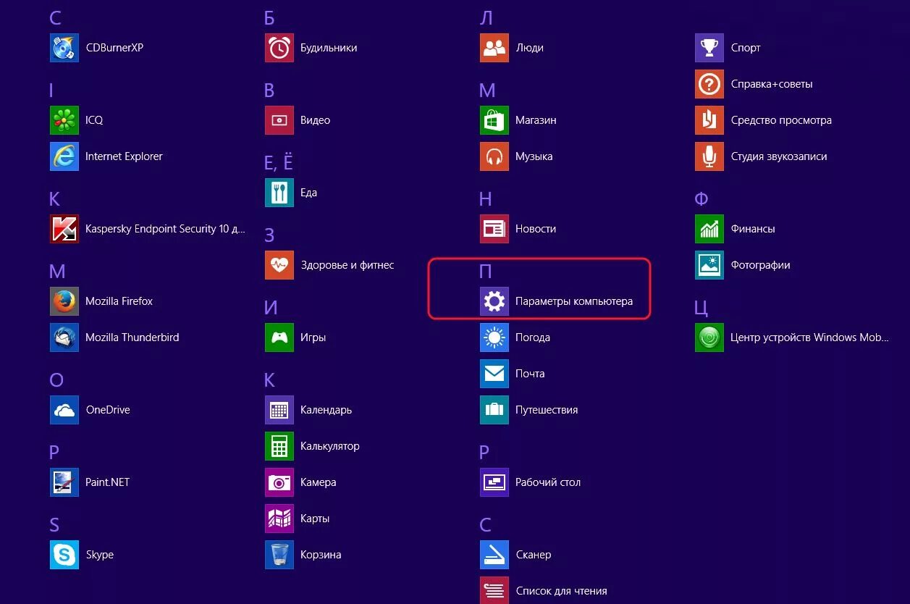The image size is (910, 604).
Task: Open Справка+советы help app
Action: coord(709,84)
